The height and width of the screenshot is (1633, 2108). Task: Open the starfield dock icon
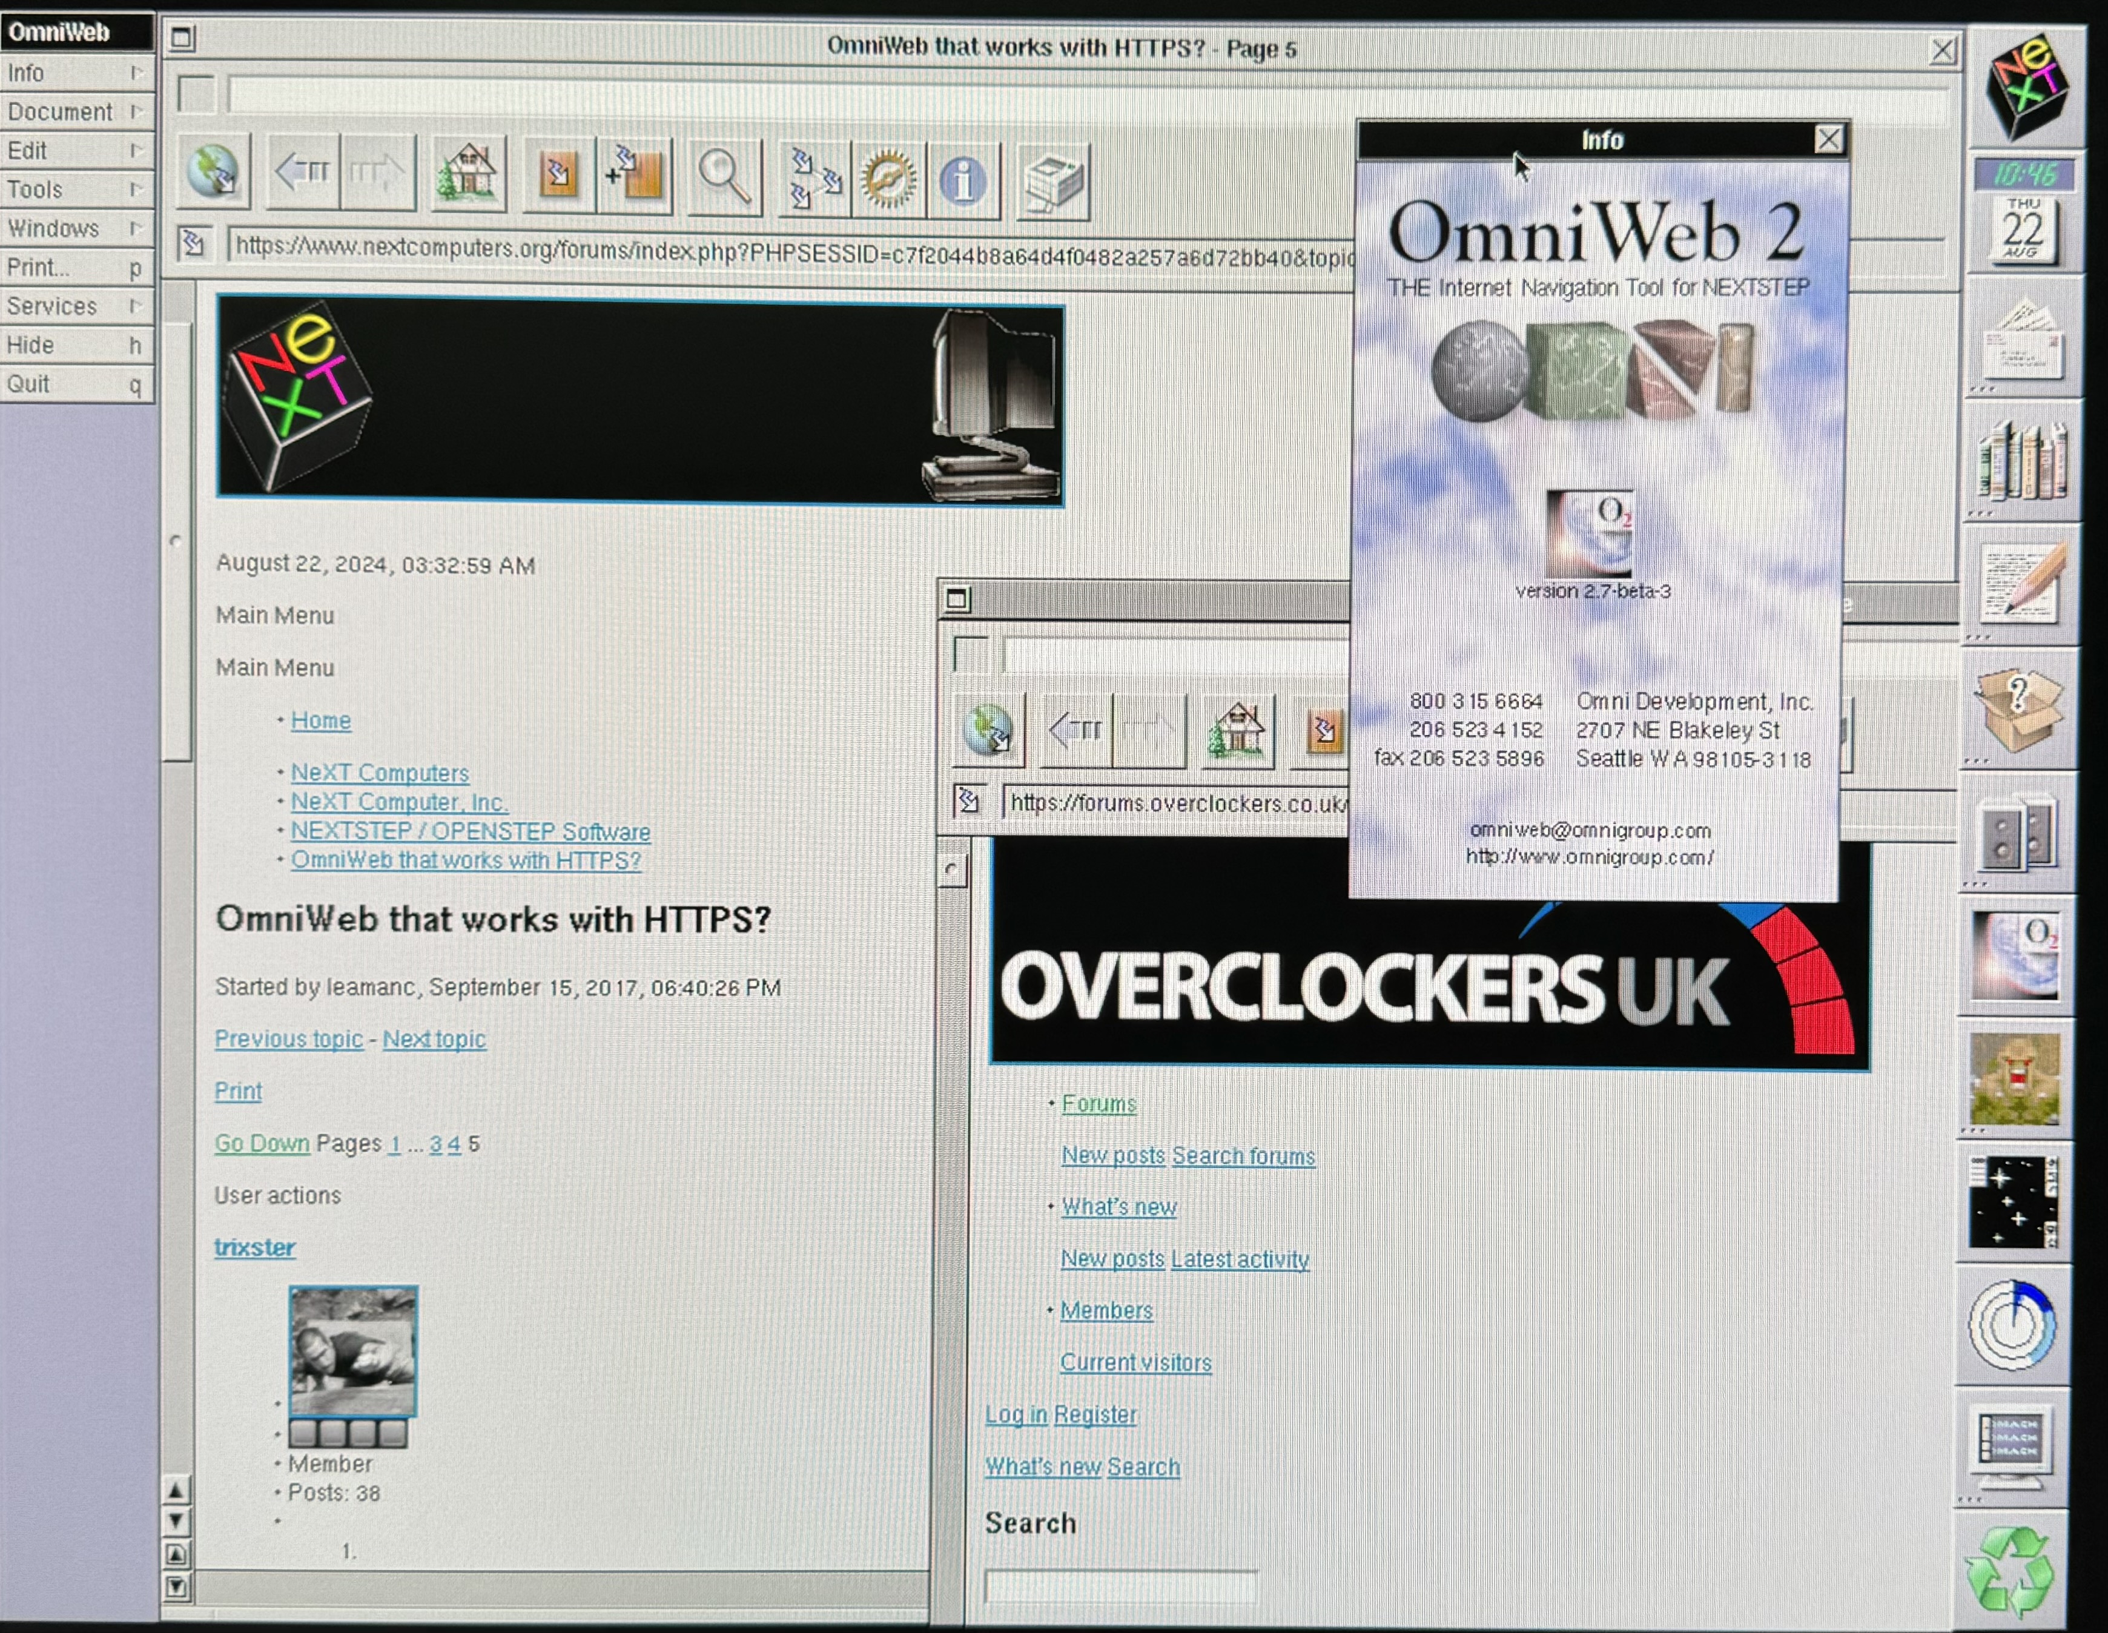click(2014, 1201)
